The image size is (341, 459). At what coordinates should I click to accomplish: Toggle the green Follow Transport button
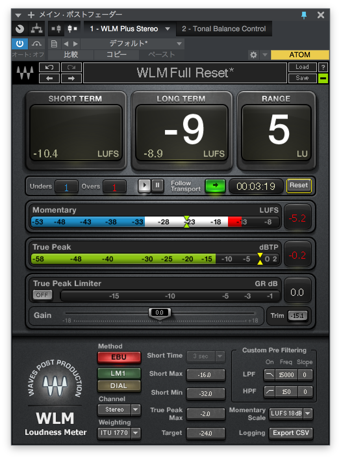(215, 185)
